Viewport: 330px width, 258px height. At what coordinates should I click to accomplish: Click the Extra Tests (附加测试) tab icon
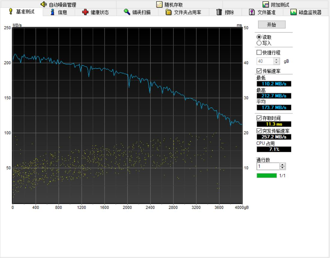(x=265, y=5)
